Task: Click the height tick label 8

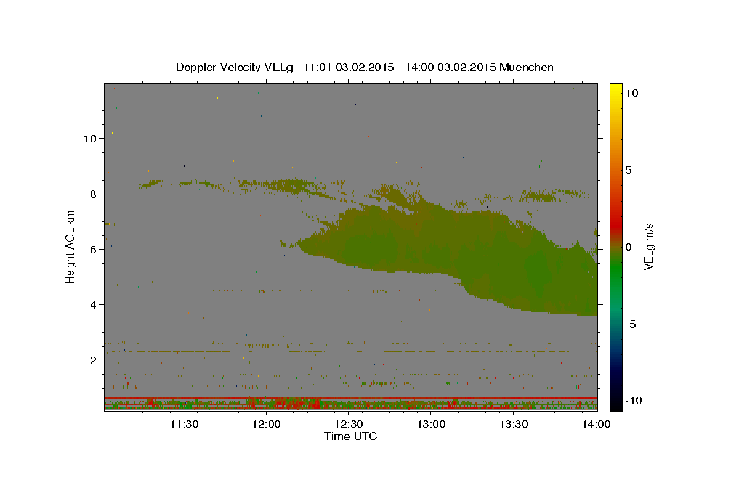Action: (94, 194)
